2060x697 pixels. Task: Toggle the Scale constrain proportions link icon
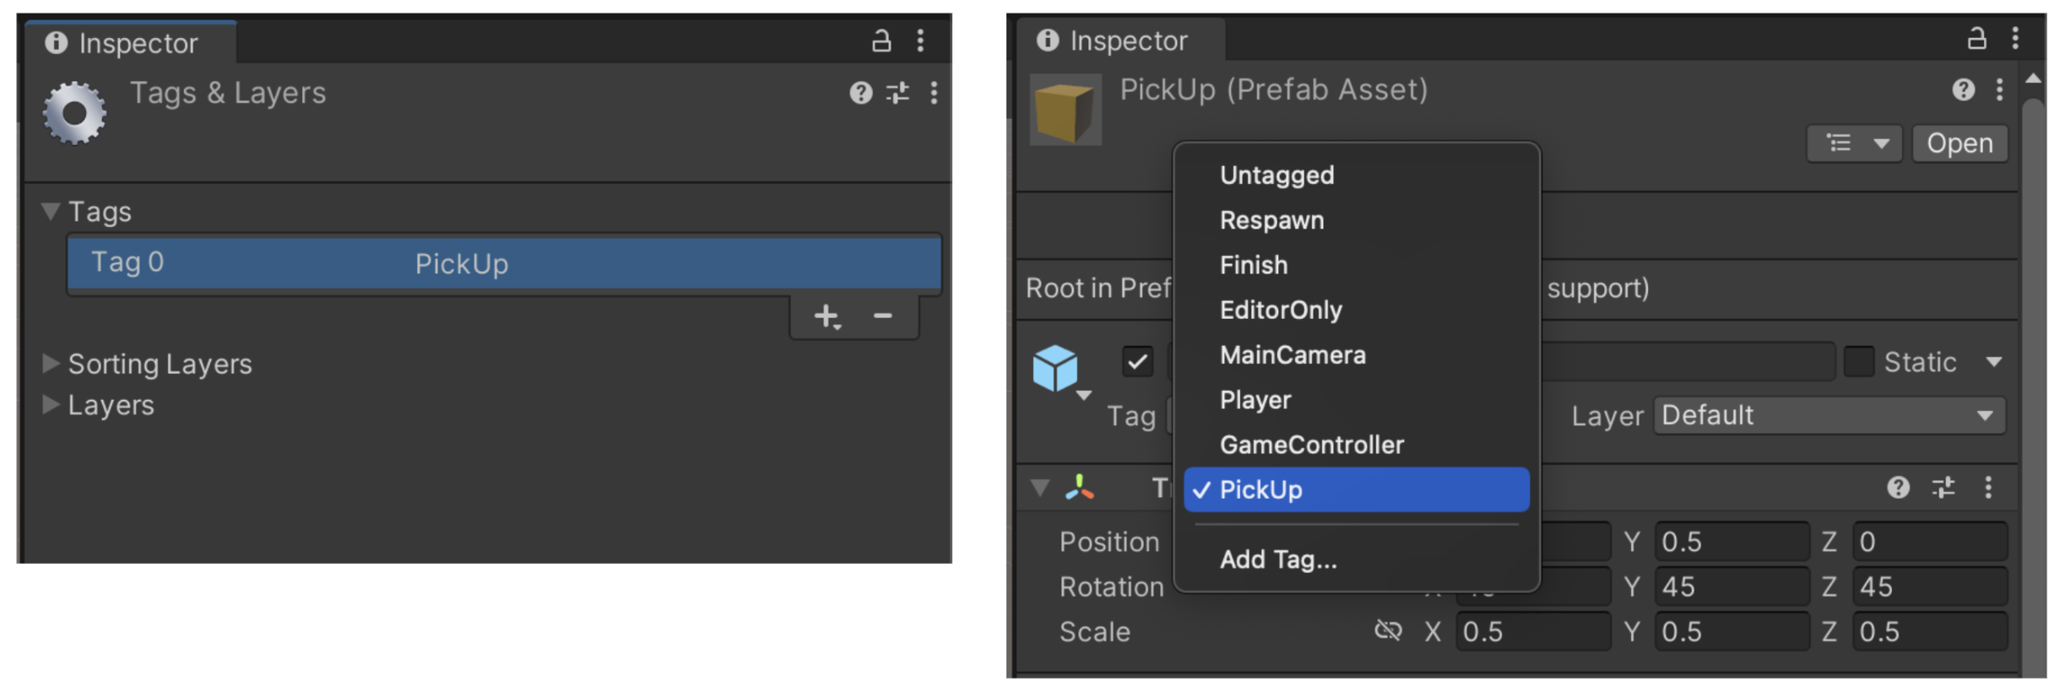pyautogui.click(x=1388, y=630)
